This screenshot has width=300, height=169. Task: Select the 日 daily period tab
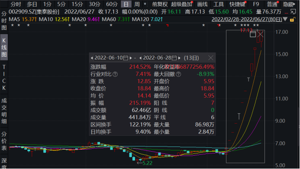click(126, 4)
